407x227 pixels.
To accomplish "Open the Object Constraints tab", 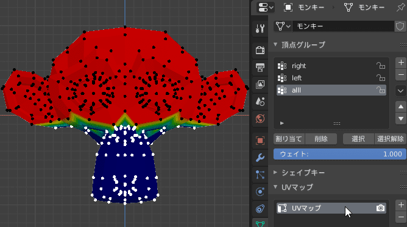I will click(x=260, y=209).
